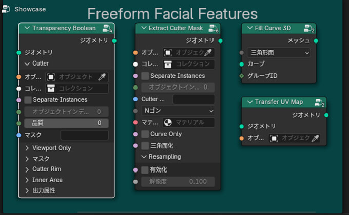
Task: Click マテリアル selector field
Action: point(188,122)
